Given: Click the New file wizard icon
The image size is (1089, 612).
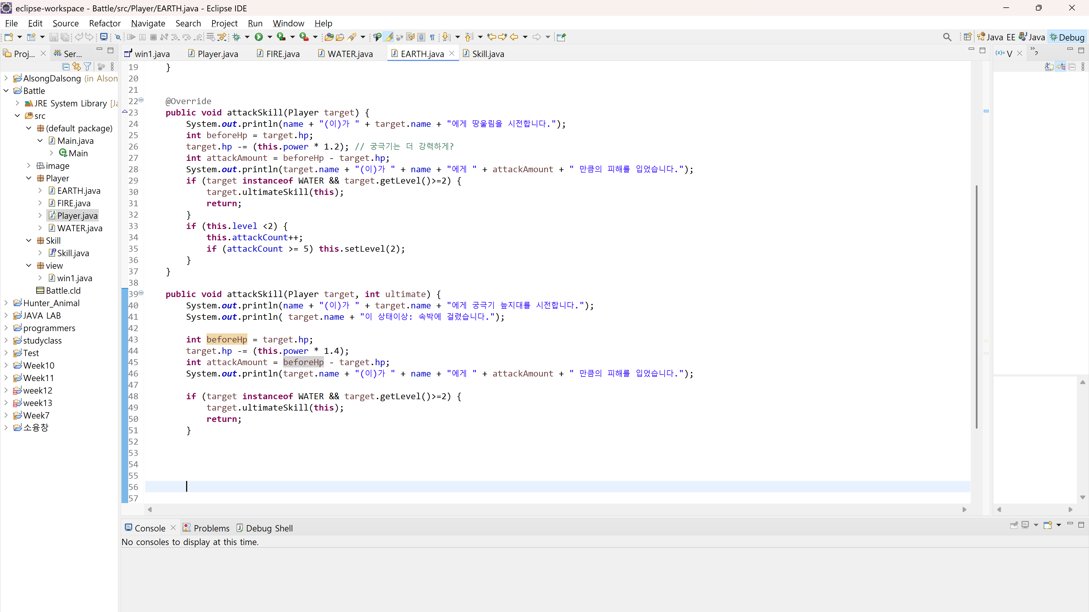Looking at the screenshot, I should click(x=9, y=37).
